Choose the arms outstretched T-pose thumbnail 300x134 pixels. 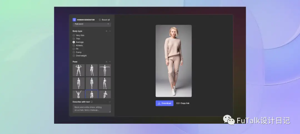(105, 70)
